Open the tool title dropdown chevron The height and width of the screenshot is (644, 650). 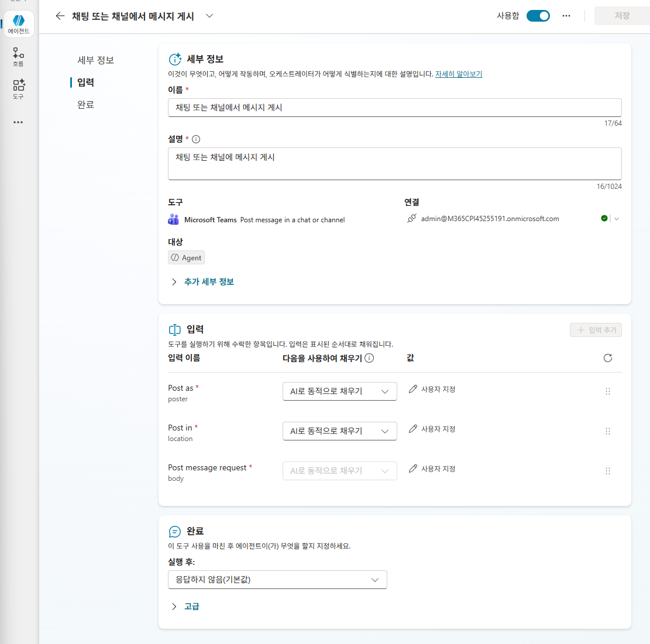click(x=209, y=16)
